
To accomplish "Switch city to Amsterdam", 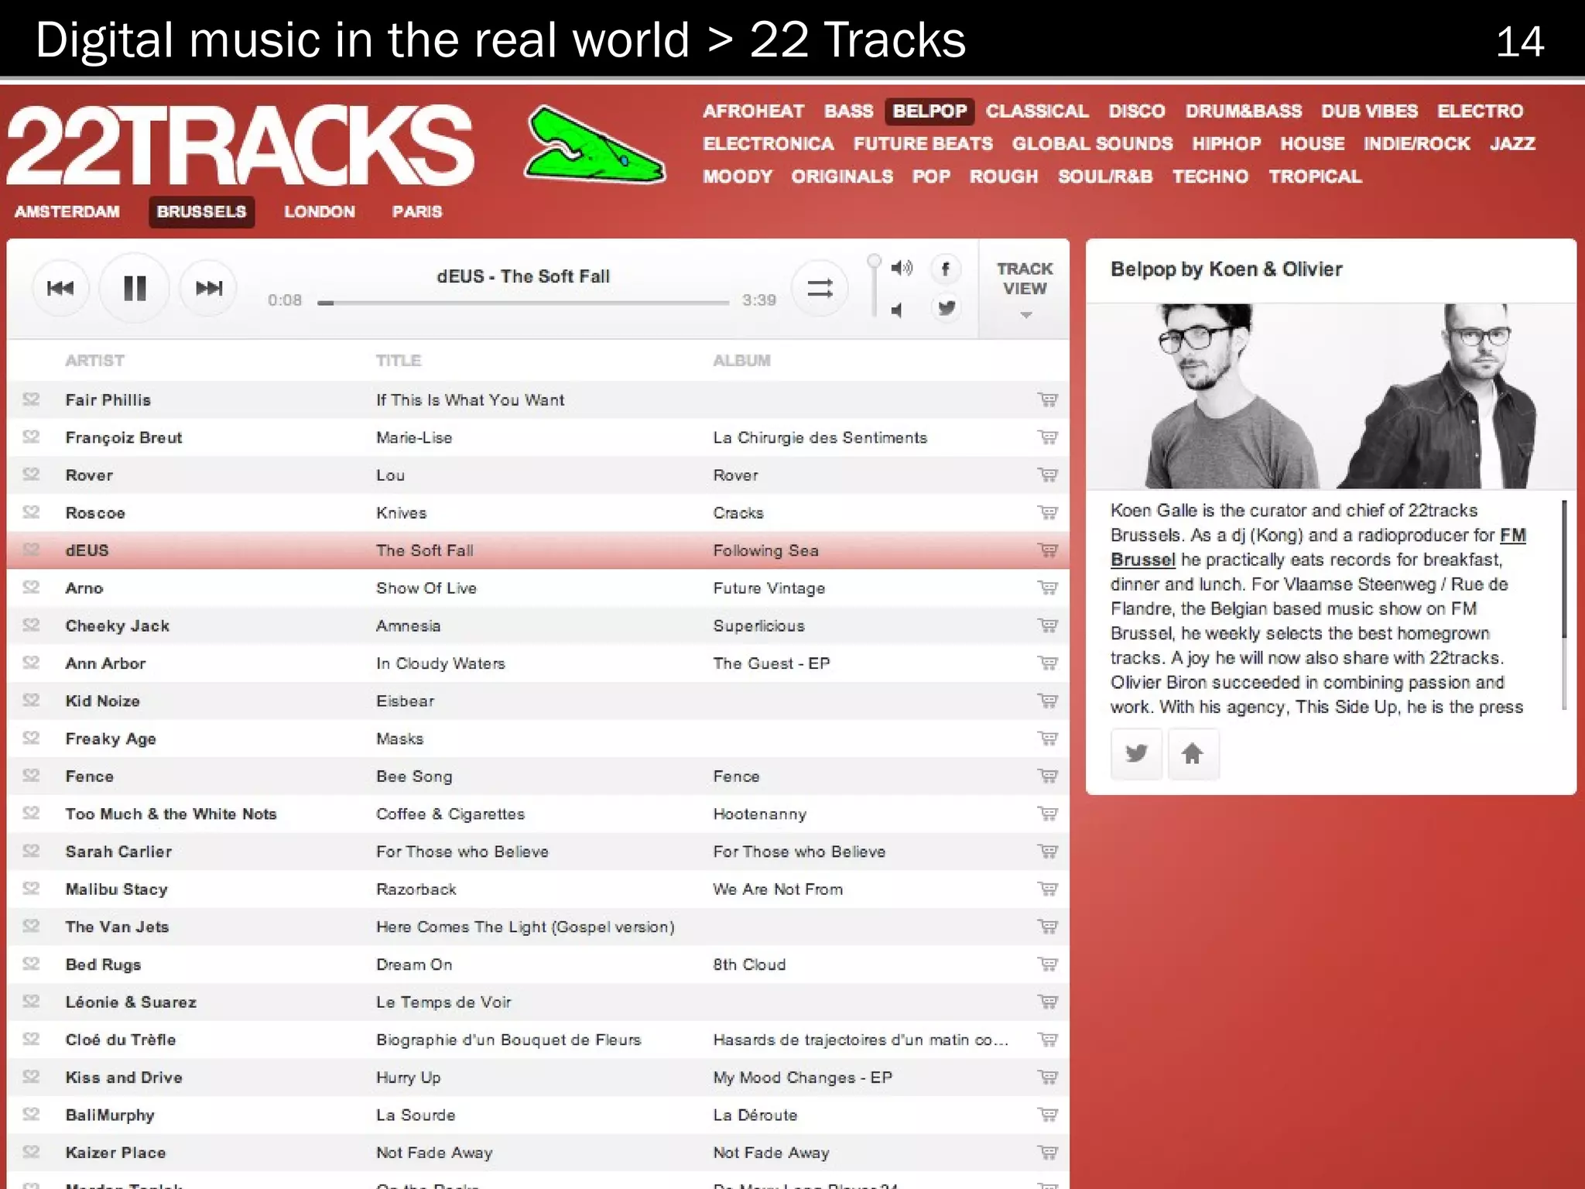I will pyautogui.click(x=67, y=211).
